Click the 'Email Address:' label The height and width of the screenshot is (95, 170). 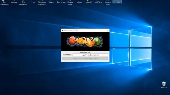[67, 55]
